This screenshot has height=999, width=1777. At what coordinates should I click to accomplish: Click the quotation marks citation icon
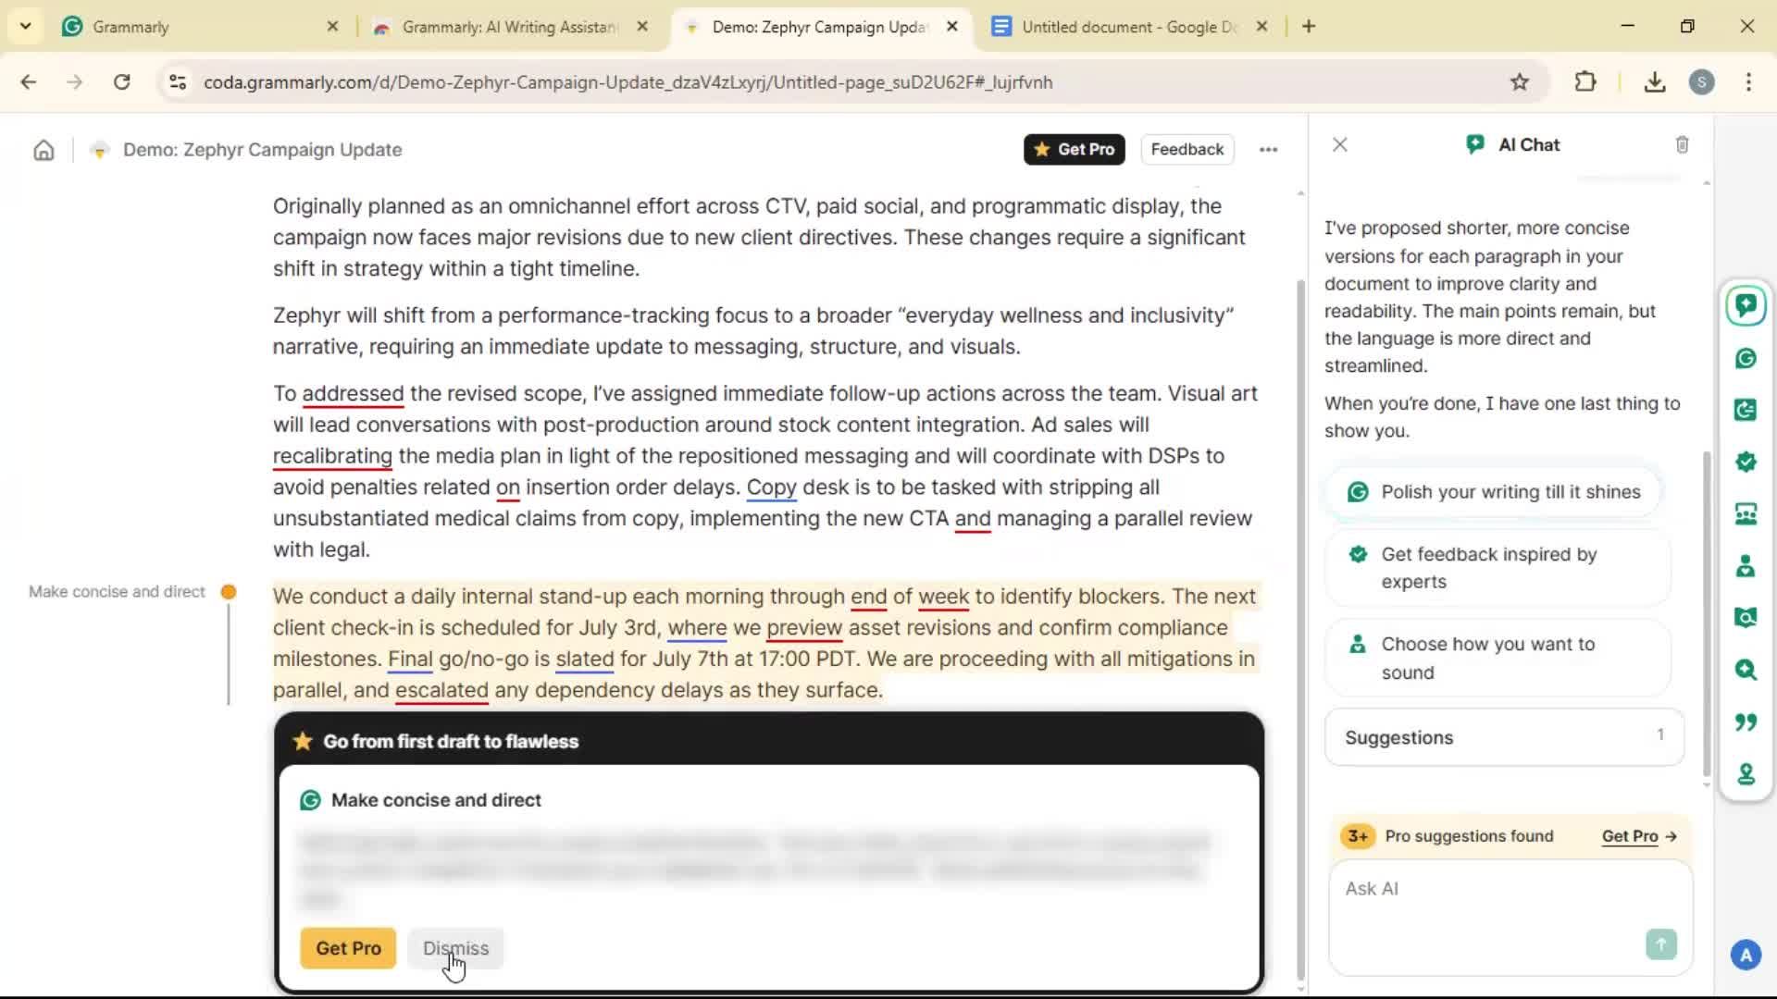[x=1746, y=721]
